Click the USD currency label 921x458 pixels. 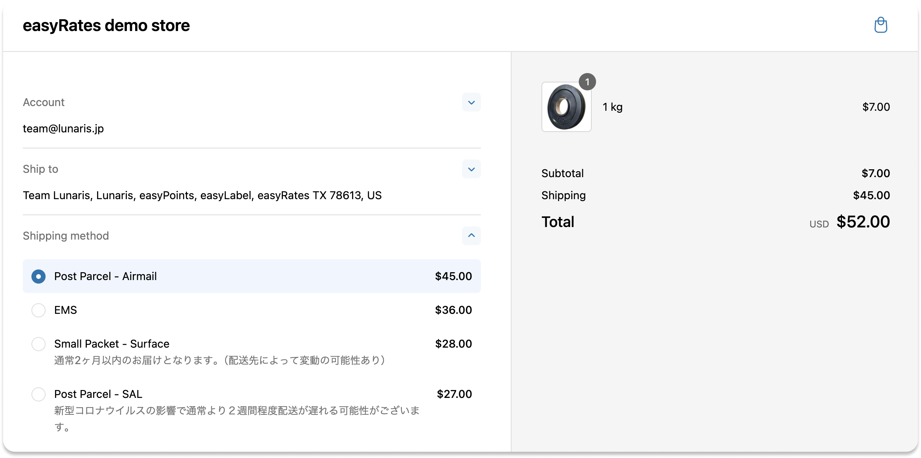pyautogui.click(x=818, y=224)
